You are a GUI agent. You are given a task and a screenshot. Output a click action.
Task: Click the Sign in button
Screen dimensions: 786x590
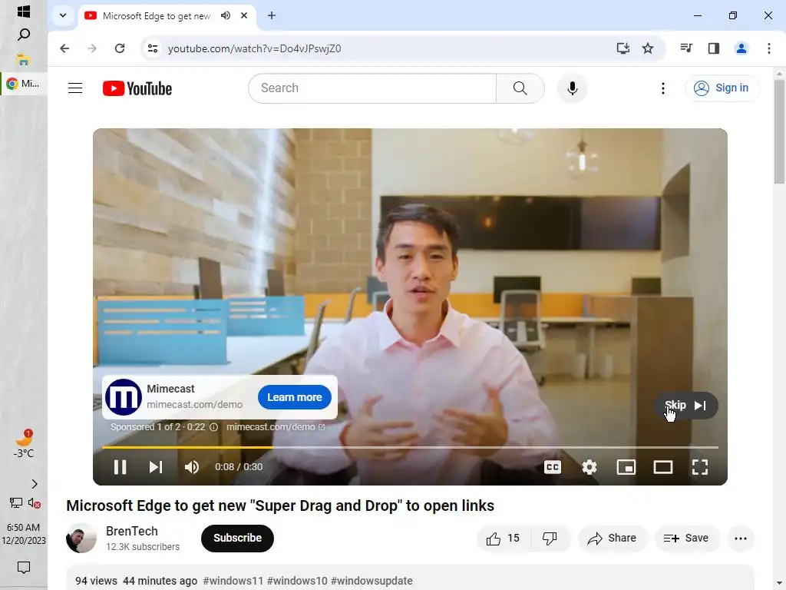pos(722,88)
